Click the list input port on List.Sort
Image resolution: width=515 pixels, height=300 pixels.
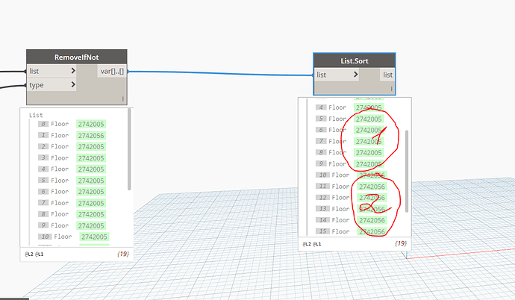coord(337,75)
